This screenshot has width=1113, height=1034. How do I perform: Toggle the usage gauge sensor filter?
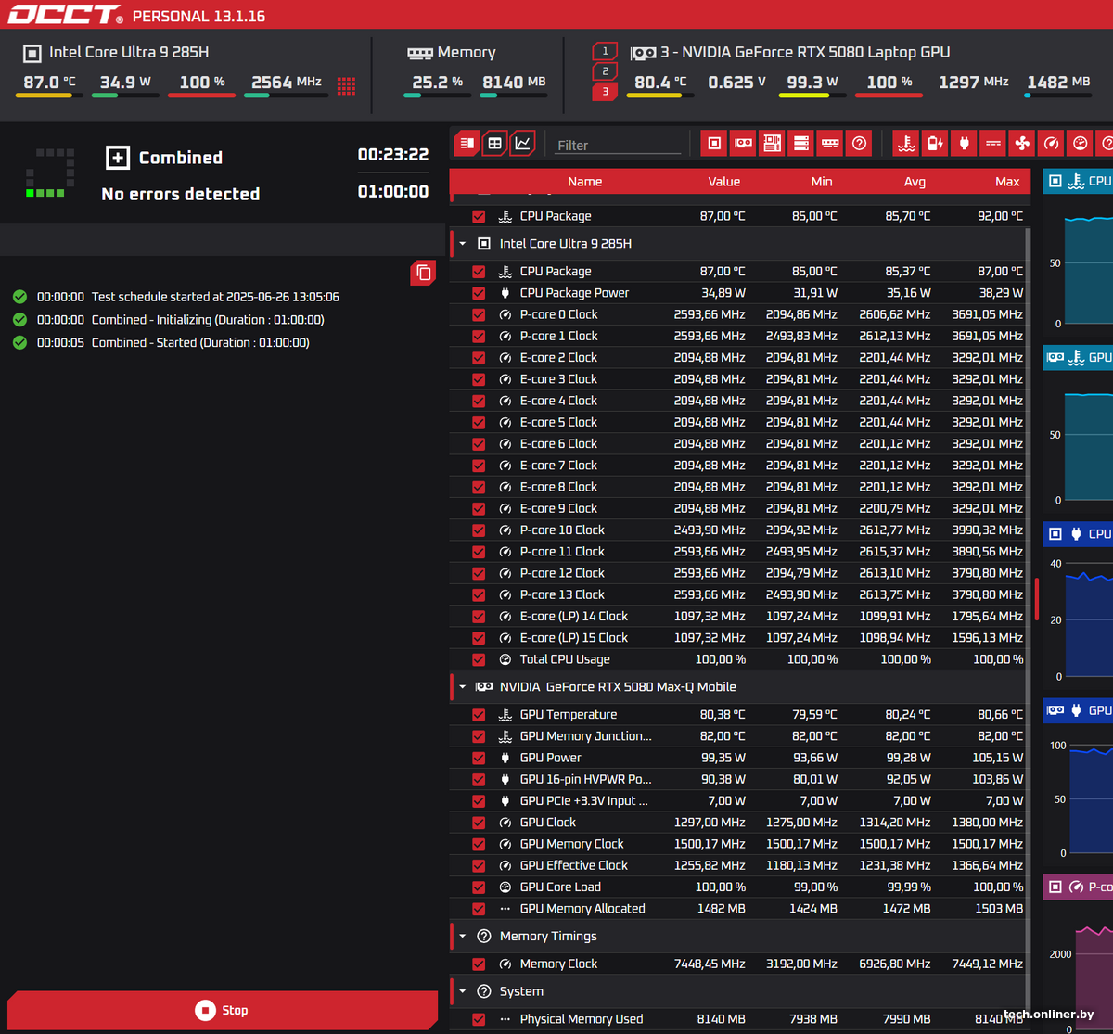[x=1080, y=143]
